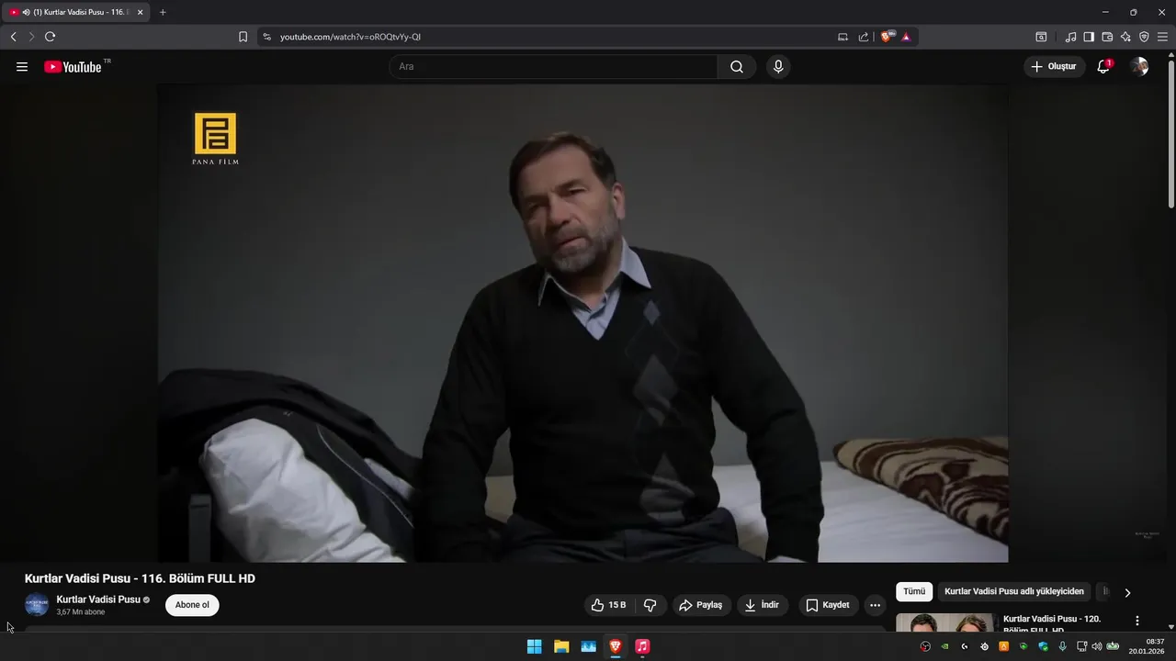Download video with İndir button
Image resolution: width=1176 pixels, height=661 pixels.
763,605
